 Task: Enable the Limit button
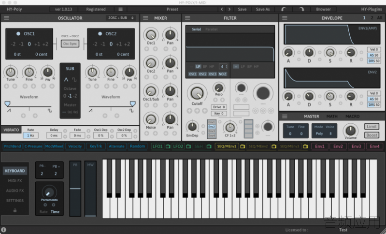point(372,126)
